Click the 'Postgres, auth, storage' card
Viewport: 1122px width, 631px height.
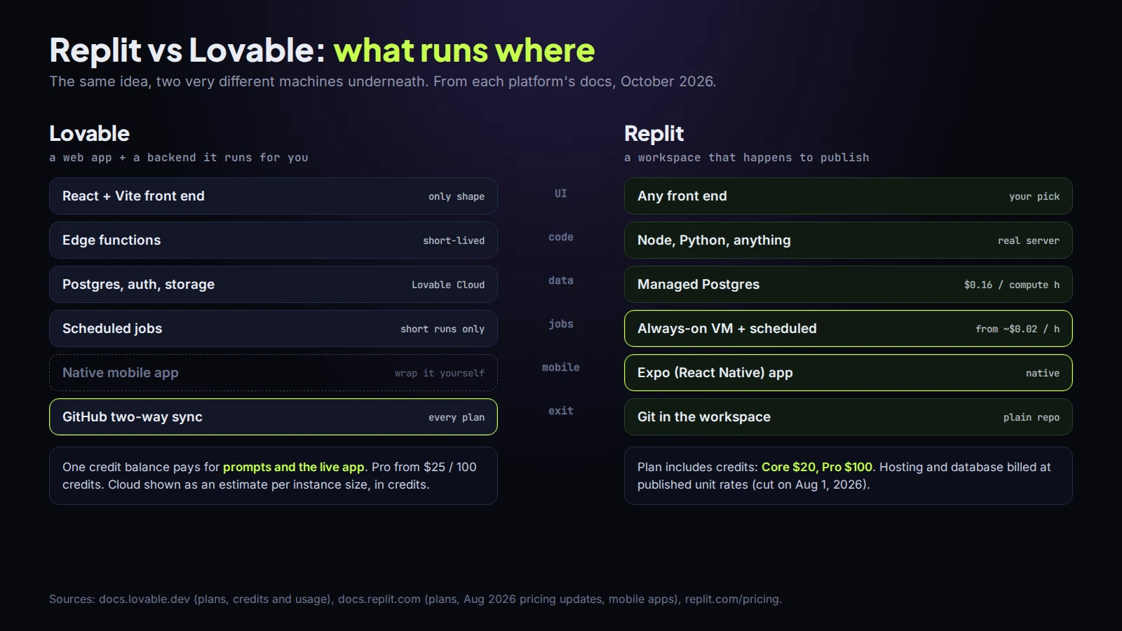tap(273, 285)
